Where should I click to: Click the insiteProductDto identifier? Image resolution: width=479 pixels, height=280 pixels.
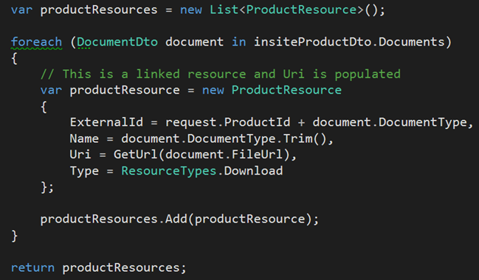click(312, 42)
